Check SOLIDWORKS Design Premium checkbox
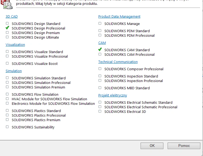 (7, 32)
